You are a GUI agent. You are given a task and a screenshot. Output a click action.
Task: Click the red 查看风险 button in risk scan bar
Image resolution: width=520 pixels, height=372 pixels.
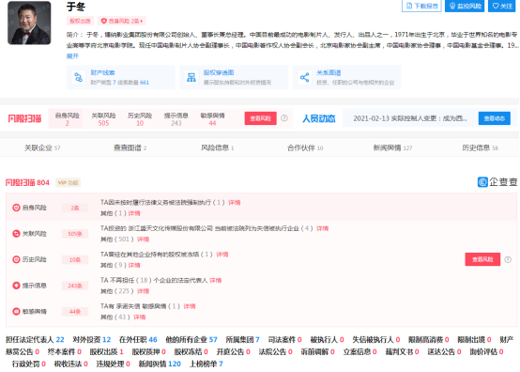tap(261, 118)
